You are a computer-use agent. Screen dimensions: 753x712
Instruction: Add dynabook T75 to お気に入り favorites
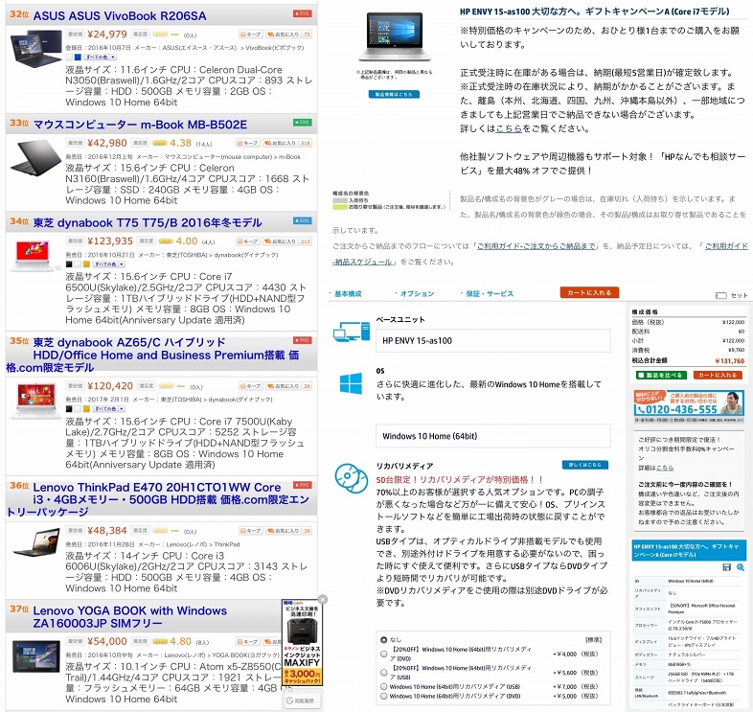click(x=287, y=241)
